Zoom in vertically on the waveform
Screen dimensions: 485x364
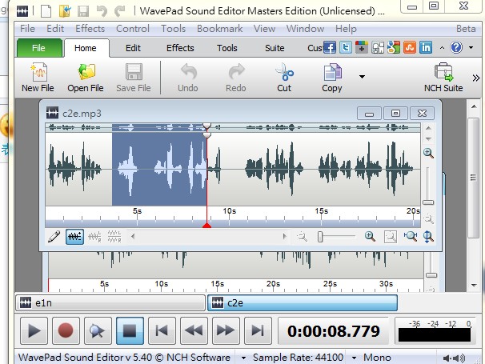pyautogui.click(x=428, y=153)
